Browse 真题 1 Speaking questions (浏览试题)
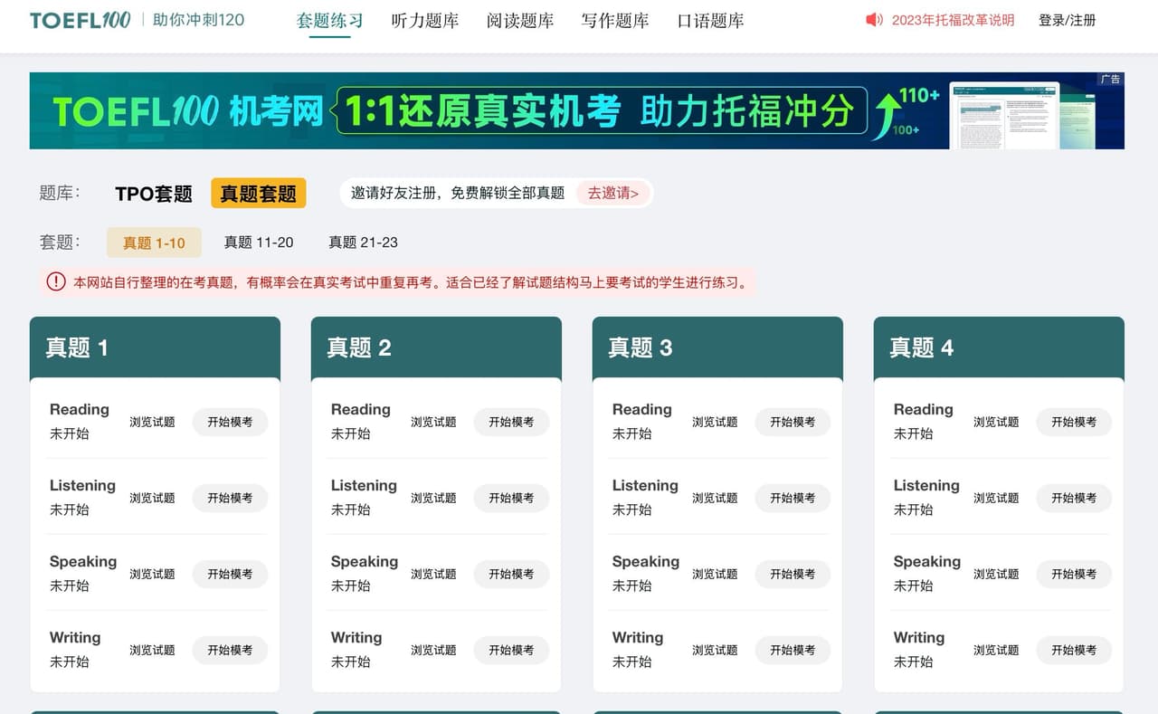 [x=152, y=574]
